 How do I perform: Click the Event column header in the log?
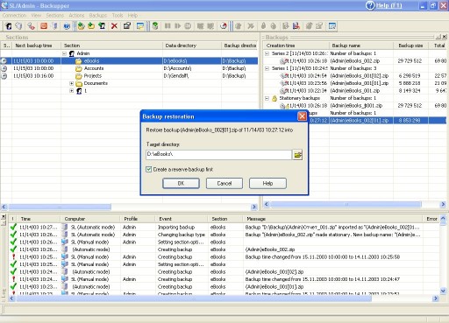point(182,219)
